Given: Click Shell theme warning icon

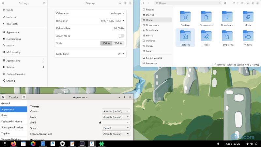Looking at the screenshot, I should [x=100, y=122].
